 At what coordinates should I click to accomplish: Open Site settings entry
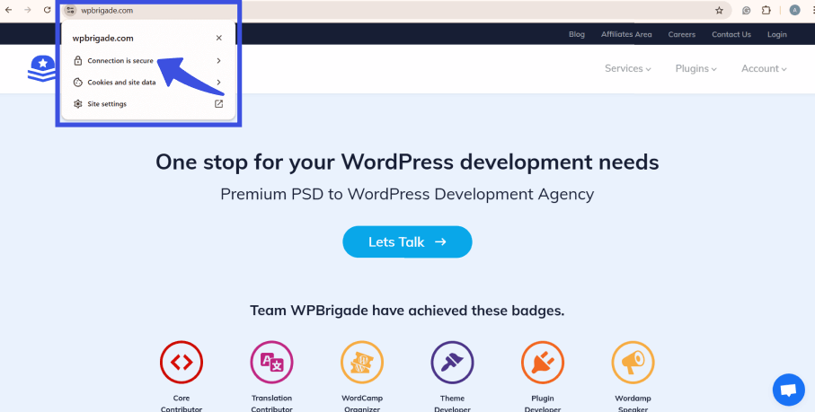(x=148, y=104)
